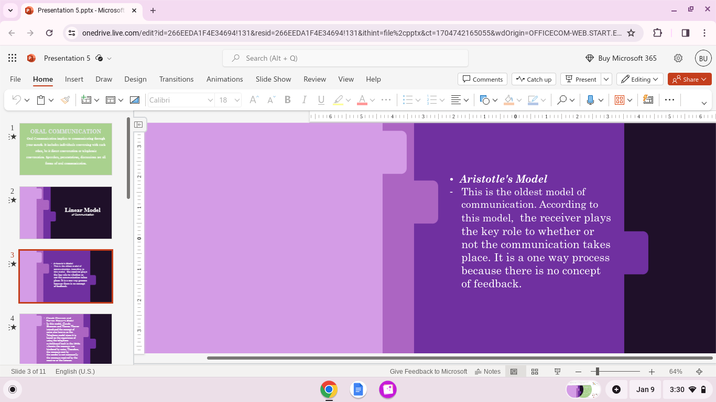This screenshot has height=402, width=716.
Task: Click the zoom slider handle
Action: (x=597, y=372)
